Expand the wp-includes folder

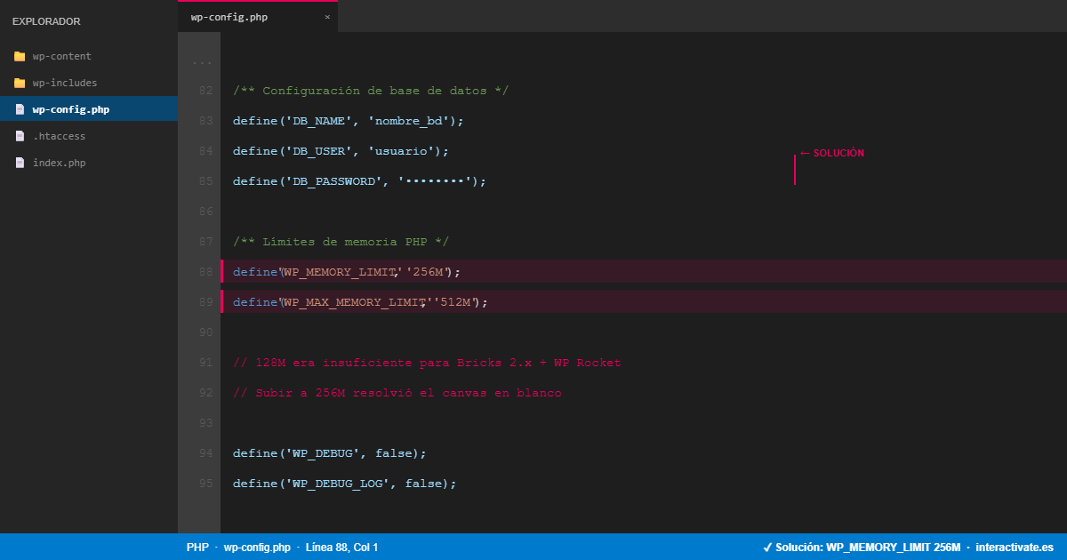tap(65, 83)
